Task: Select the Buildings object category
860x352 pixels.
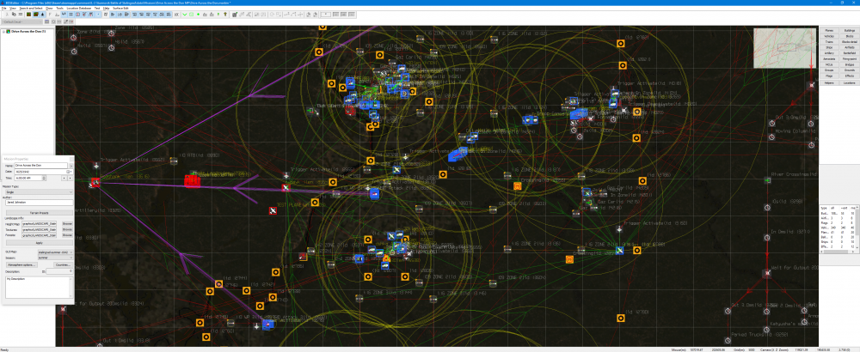Action: pyautogui.click(x=850, y=30)
